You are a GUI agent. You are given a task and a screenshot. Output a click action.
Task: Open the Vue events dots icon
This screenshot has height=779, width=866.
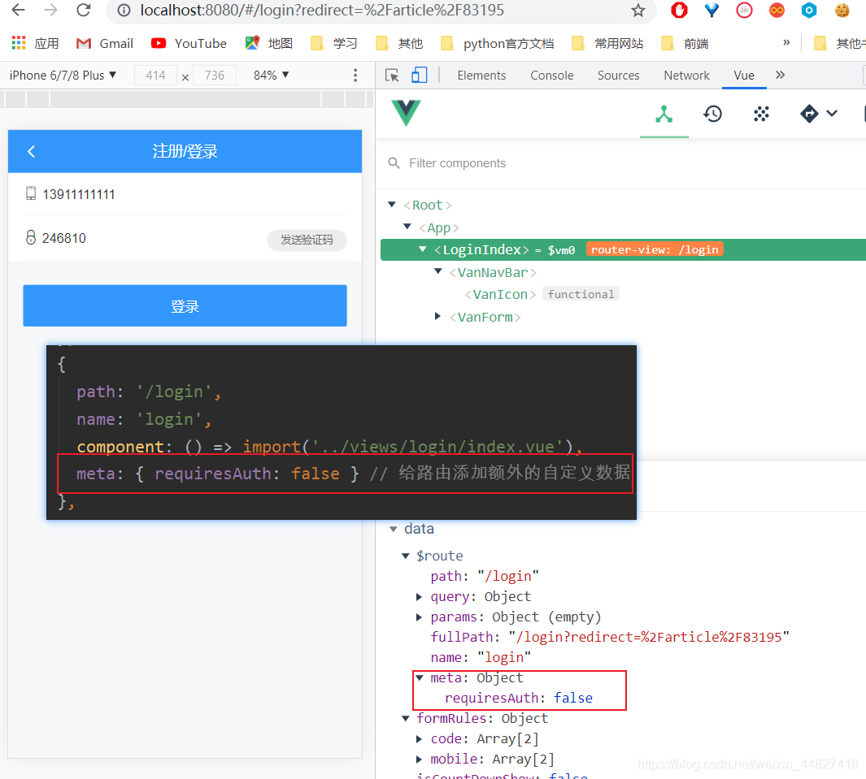(x=761, y=115)
